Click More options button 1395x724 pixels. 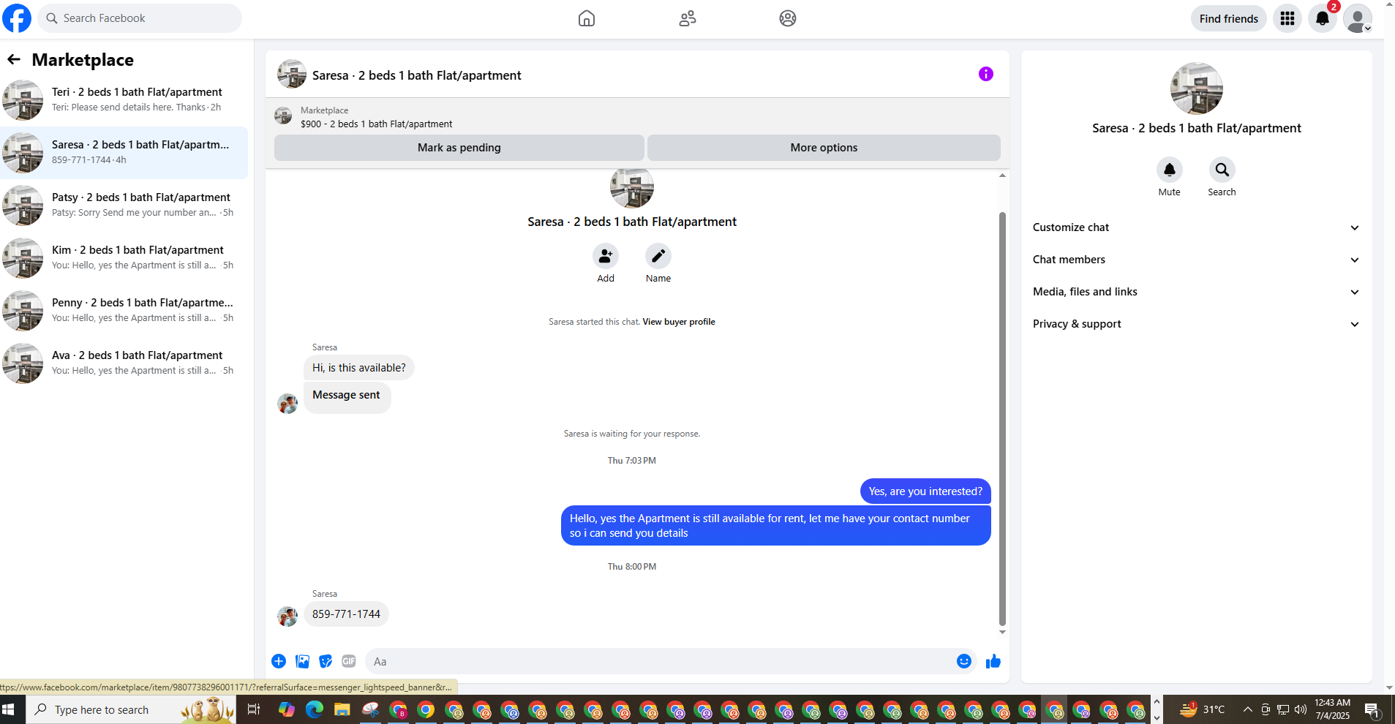click(x=824, y=148)
